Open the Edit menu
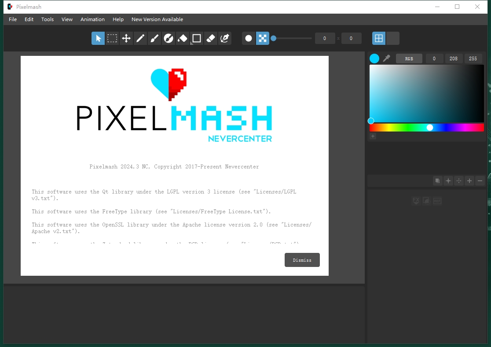Screen dimensions: 491x347 point(29,19)
